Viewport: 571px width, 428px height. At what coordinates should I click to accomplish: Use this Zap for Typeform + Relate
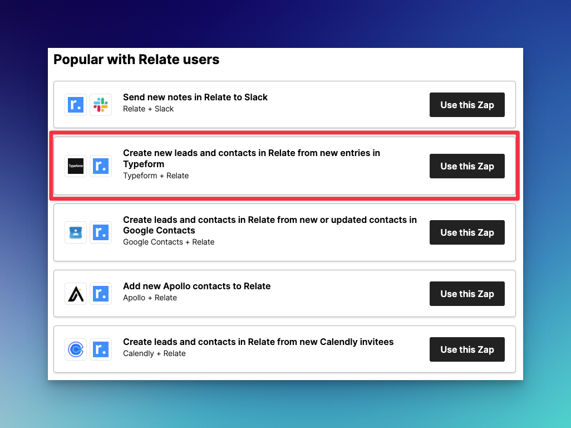[x=467, y=166]
